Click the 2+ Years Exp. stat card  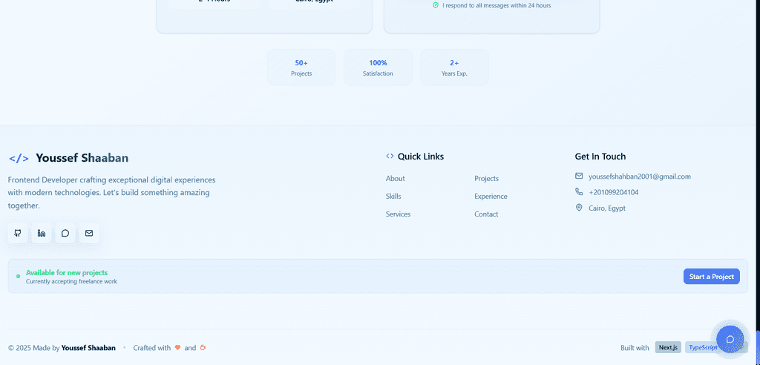454,68
